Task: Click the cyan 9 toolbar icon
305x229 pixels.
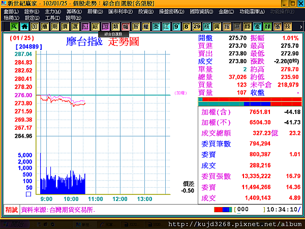Action: click(x=176, y=26)
